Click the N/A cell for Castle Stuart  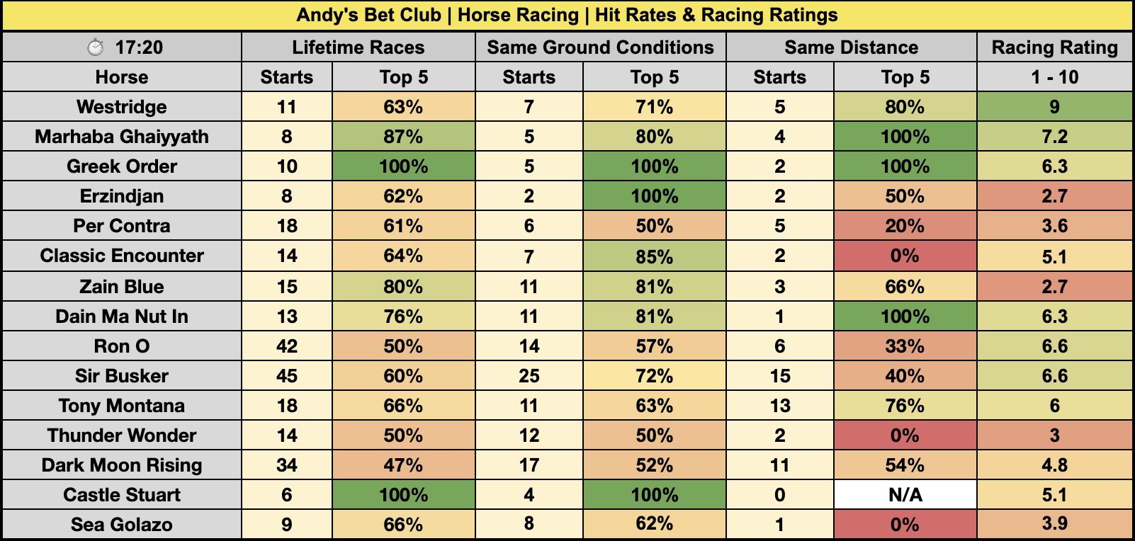click(905, 495)
